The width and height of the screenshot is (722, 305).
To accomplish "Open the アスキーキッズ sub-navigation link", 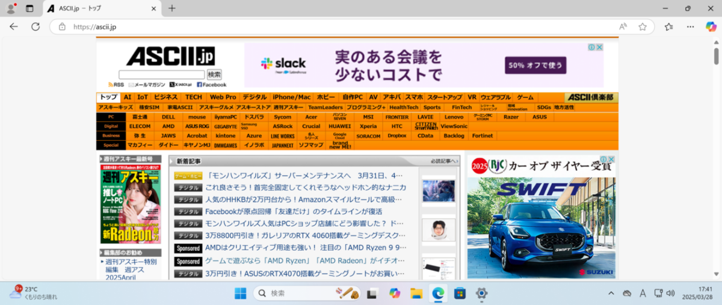I will pyautogui.click(x=116, y=107).
